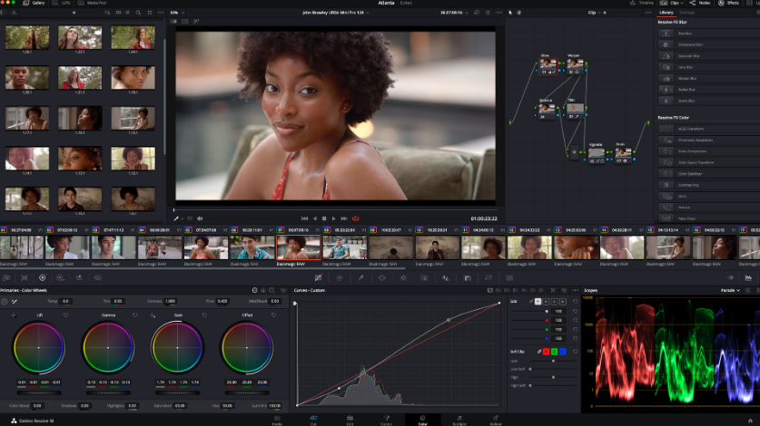Open the Scopes palette icon in toolbar
The width and height of the screenshot is (760, 426).
pyautogui.click(x=748, y=278)
